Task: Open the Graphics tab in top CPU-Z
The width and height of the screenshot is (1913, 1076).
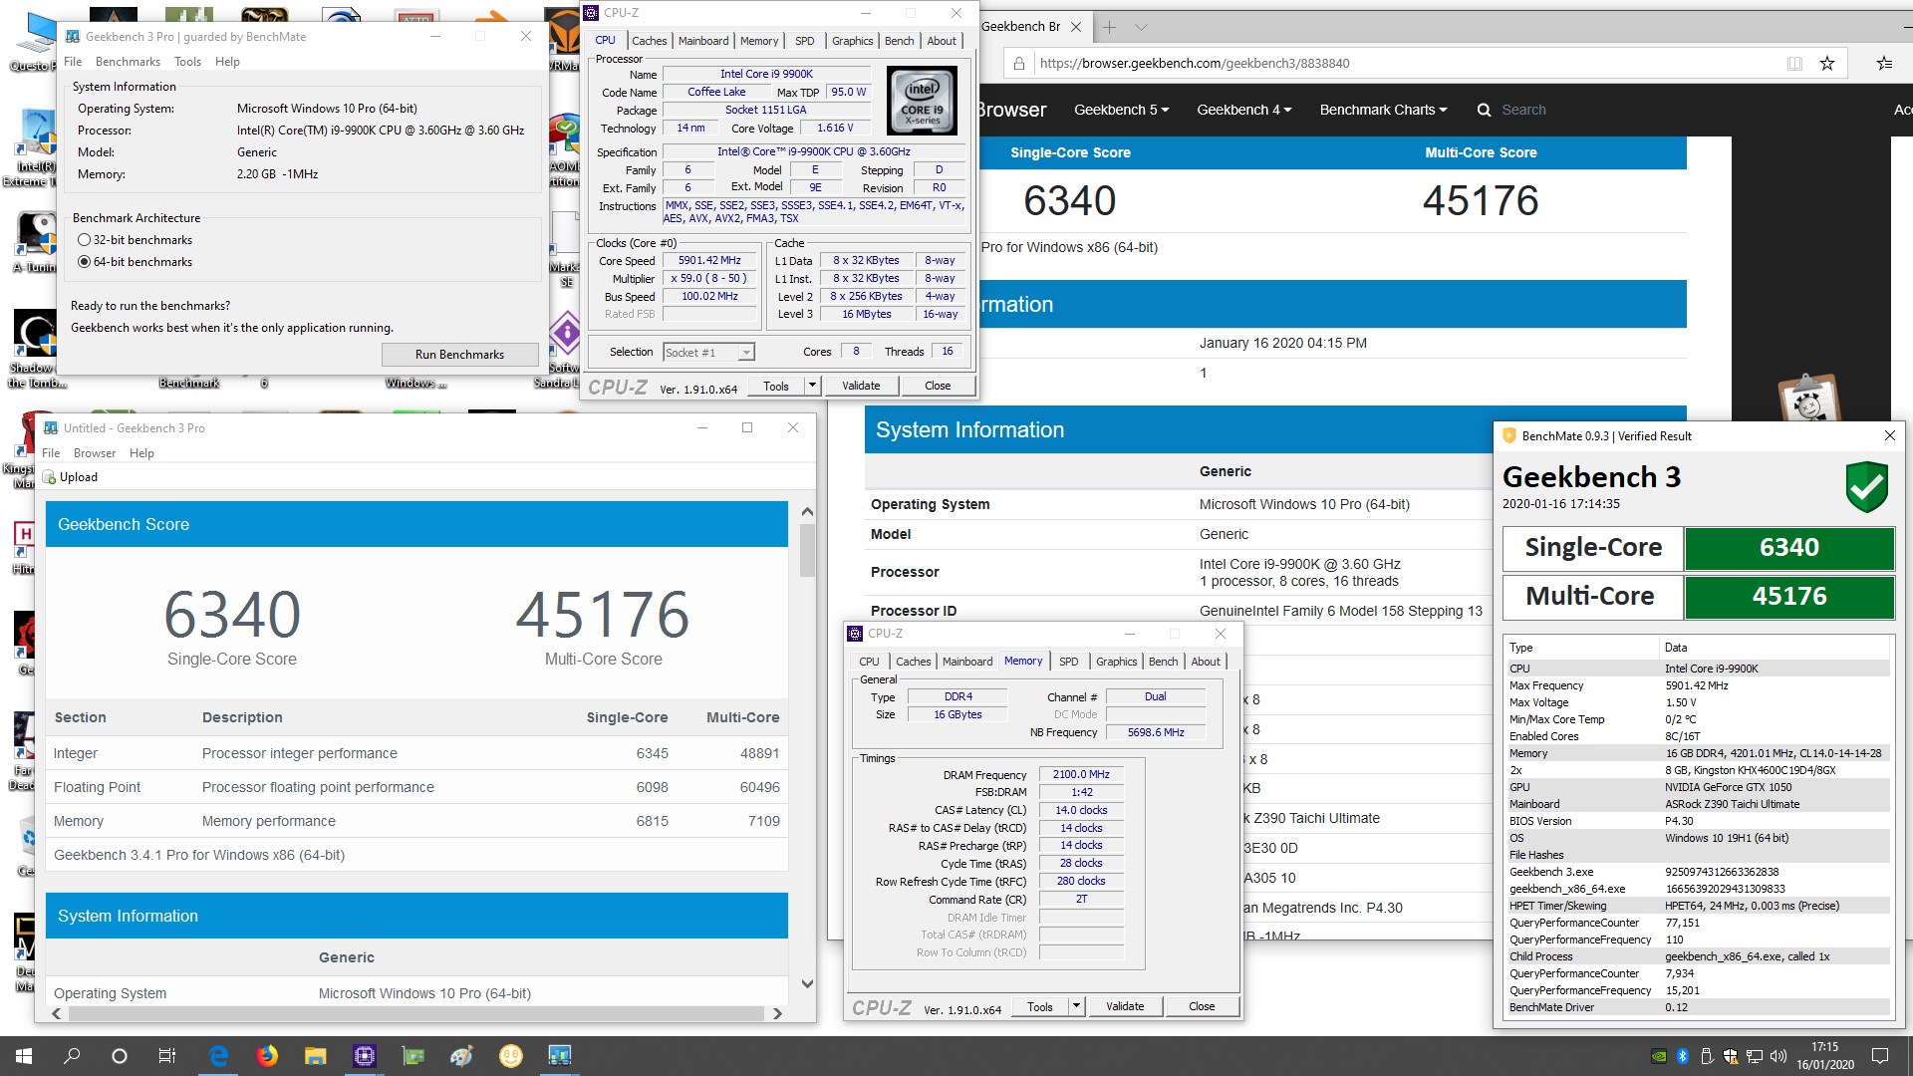Action: pos(852,41)
